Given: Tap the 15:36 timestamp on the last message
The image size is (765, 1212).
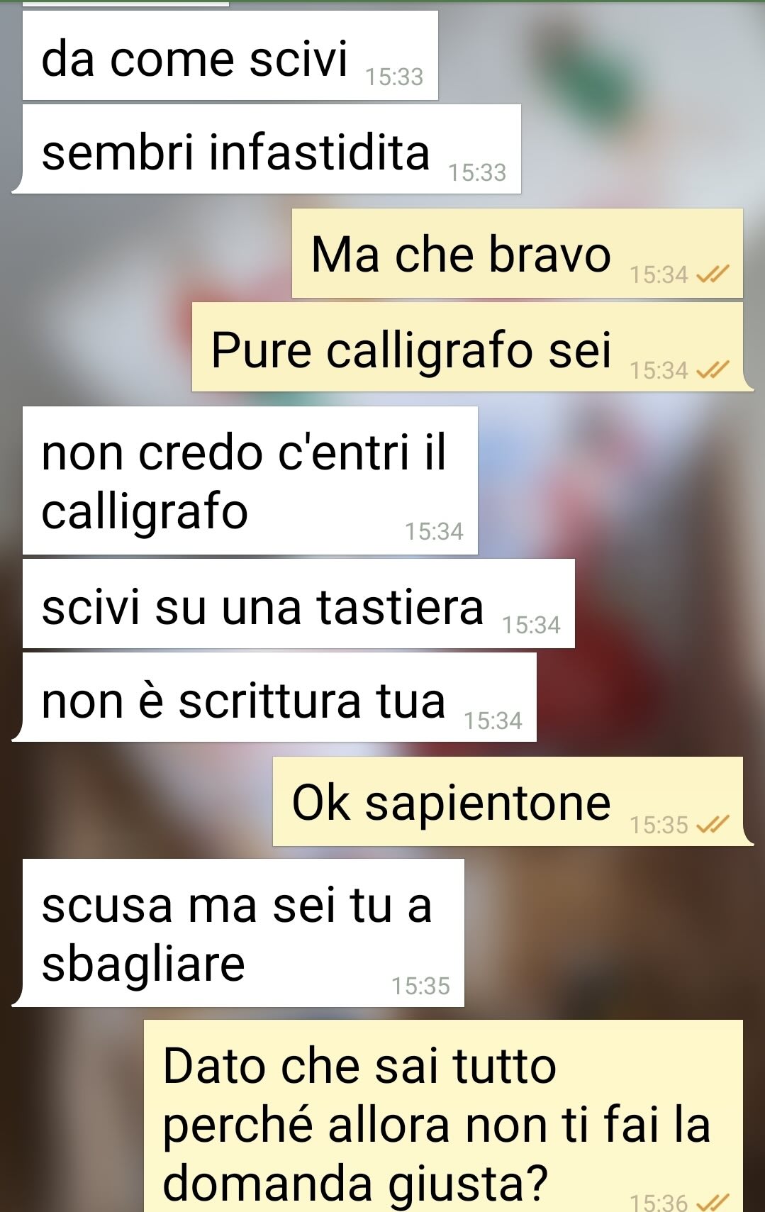Looking at the screenshot, I should coord(659,1202).
